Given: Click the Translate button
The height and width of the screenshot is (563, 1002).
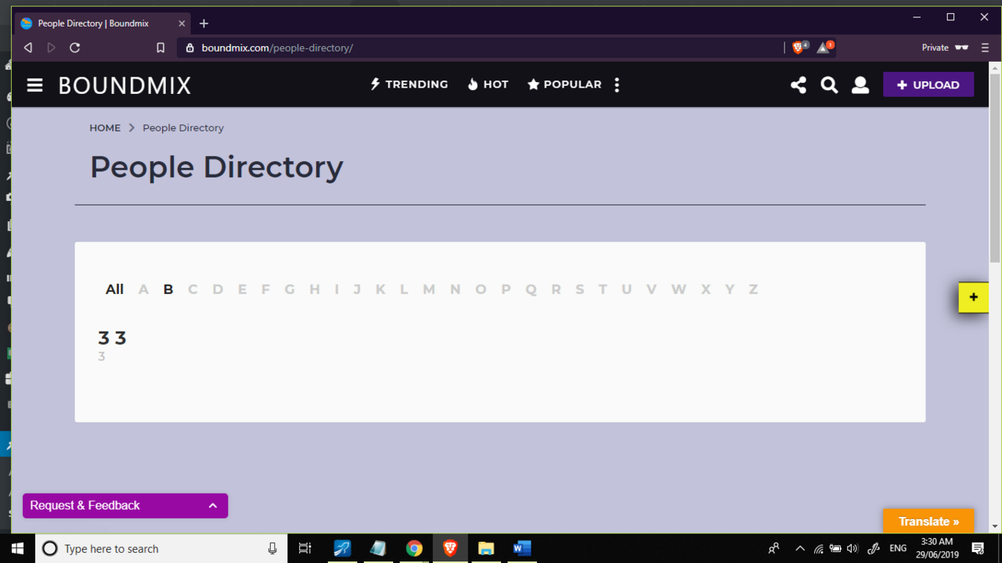Looking at the screenshot, I should pyautogui.click(x=928, y=522).
